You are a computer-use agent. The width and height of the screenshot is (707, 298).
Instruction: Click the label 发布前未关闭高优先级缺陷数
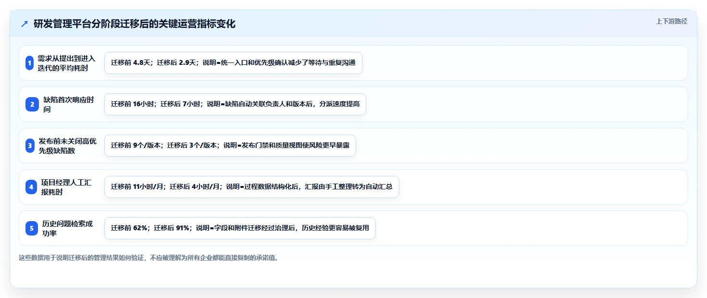coord(68,146)
